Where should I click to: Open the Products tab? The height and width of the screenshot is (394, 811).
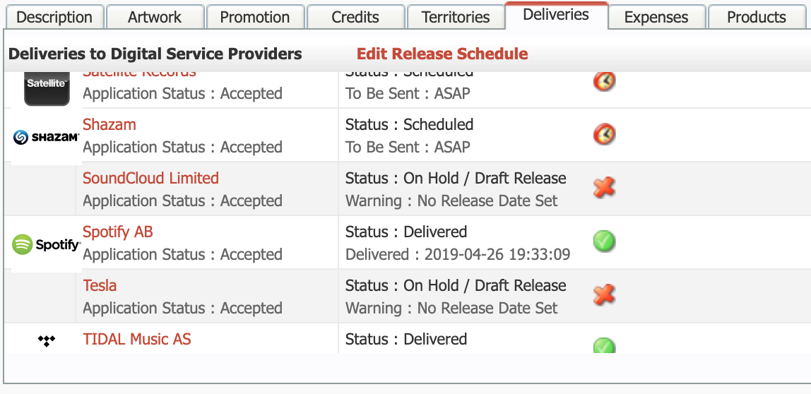coord(757,17)
